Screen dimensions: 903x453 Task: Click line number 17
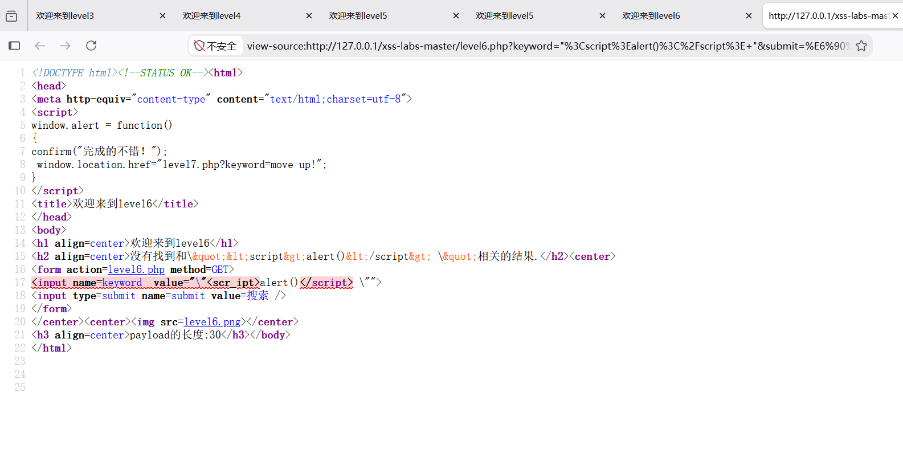[20, 283]
